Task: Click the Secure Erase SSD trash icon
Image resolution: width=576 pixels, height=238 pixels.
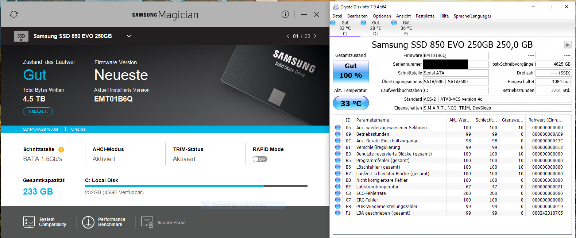Action: (x=147, y=222)
